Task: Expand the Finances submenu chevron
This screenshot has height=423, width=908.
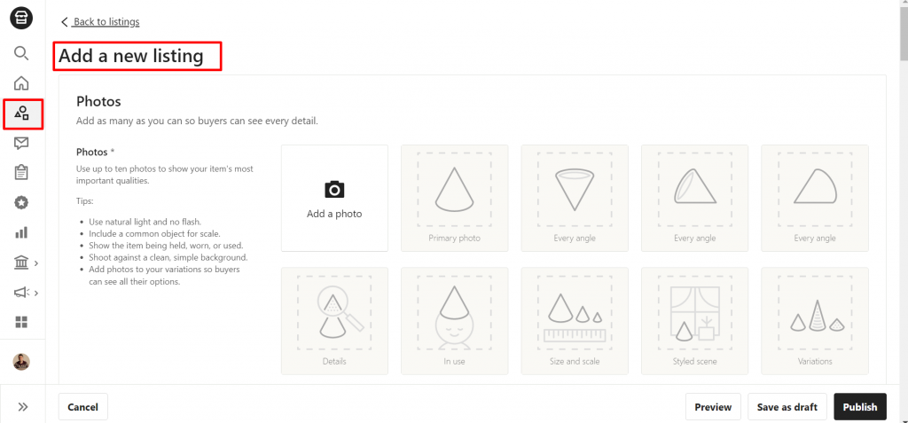Action: click(x=36, y=263)
